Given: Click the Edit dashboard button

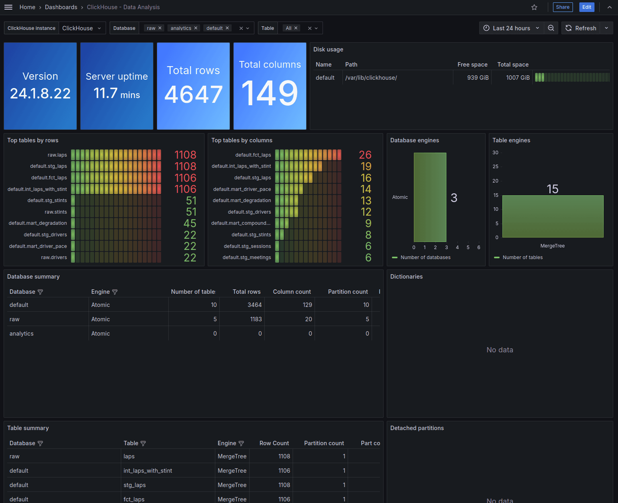Looking at the screenshot, I should coord(587,7).
